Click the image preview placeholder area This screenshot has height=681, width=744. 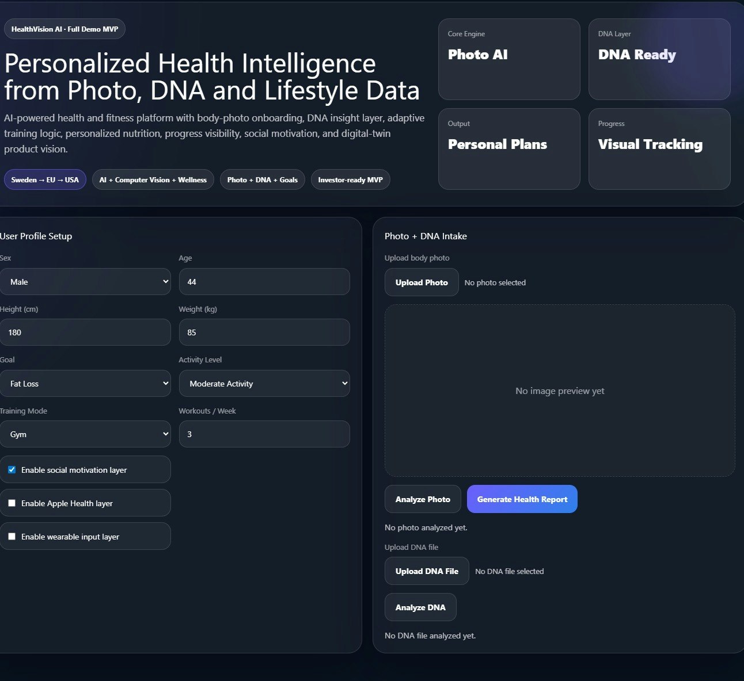pos(559,391)
